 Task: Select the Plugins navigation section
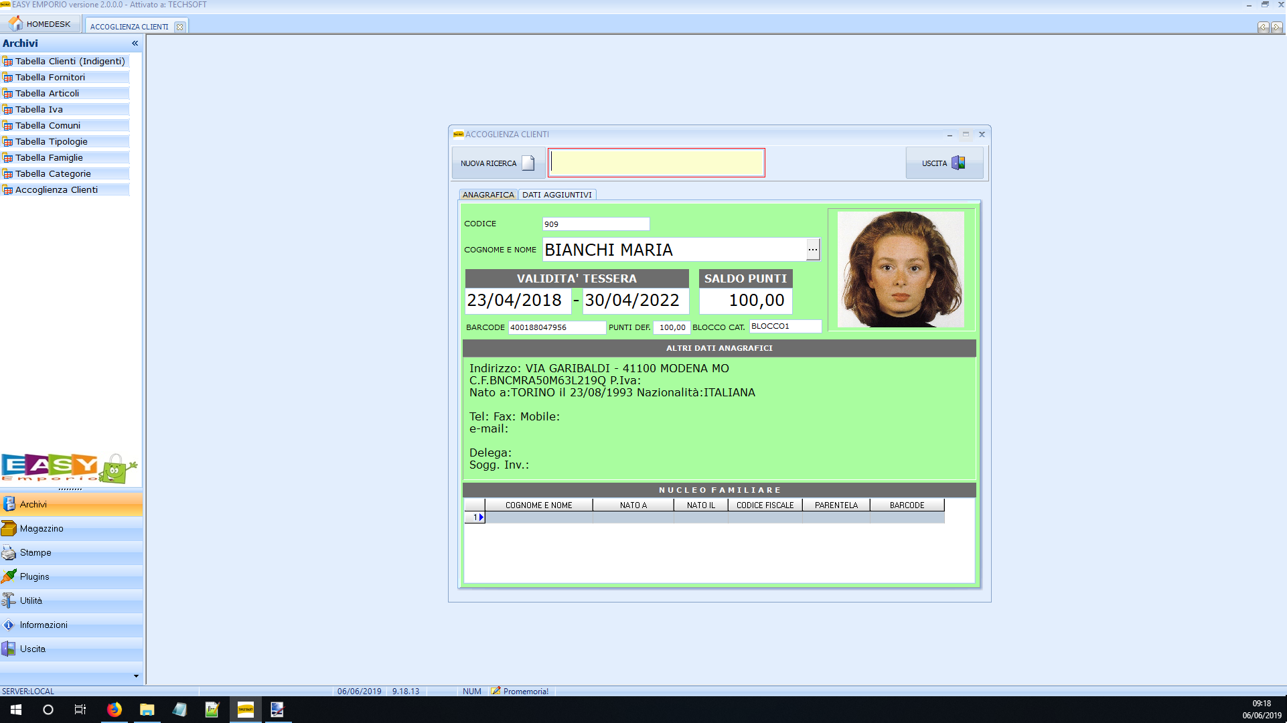coord(71,576)
